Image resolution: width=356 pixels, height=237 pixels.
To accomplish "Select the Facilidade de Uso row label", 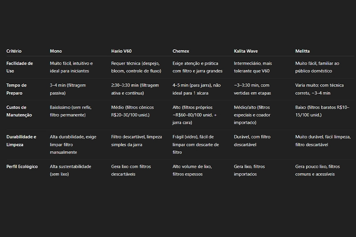I will (20, 67).
